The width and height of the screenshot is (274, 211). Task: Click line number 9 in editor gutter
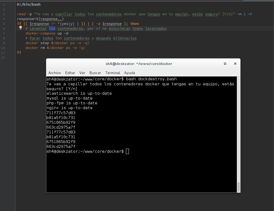(x=4, y=43)
